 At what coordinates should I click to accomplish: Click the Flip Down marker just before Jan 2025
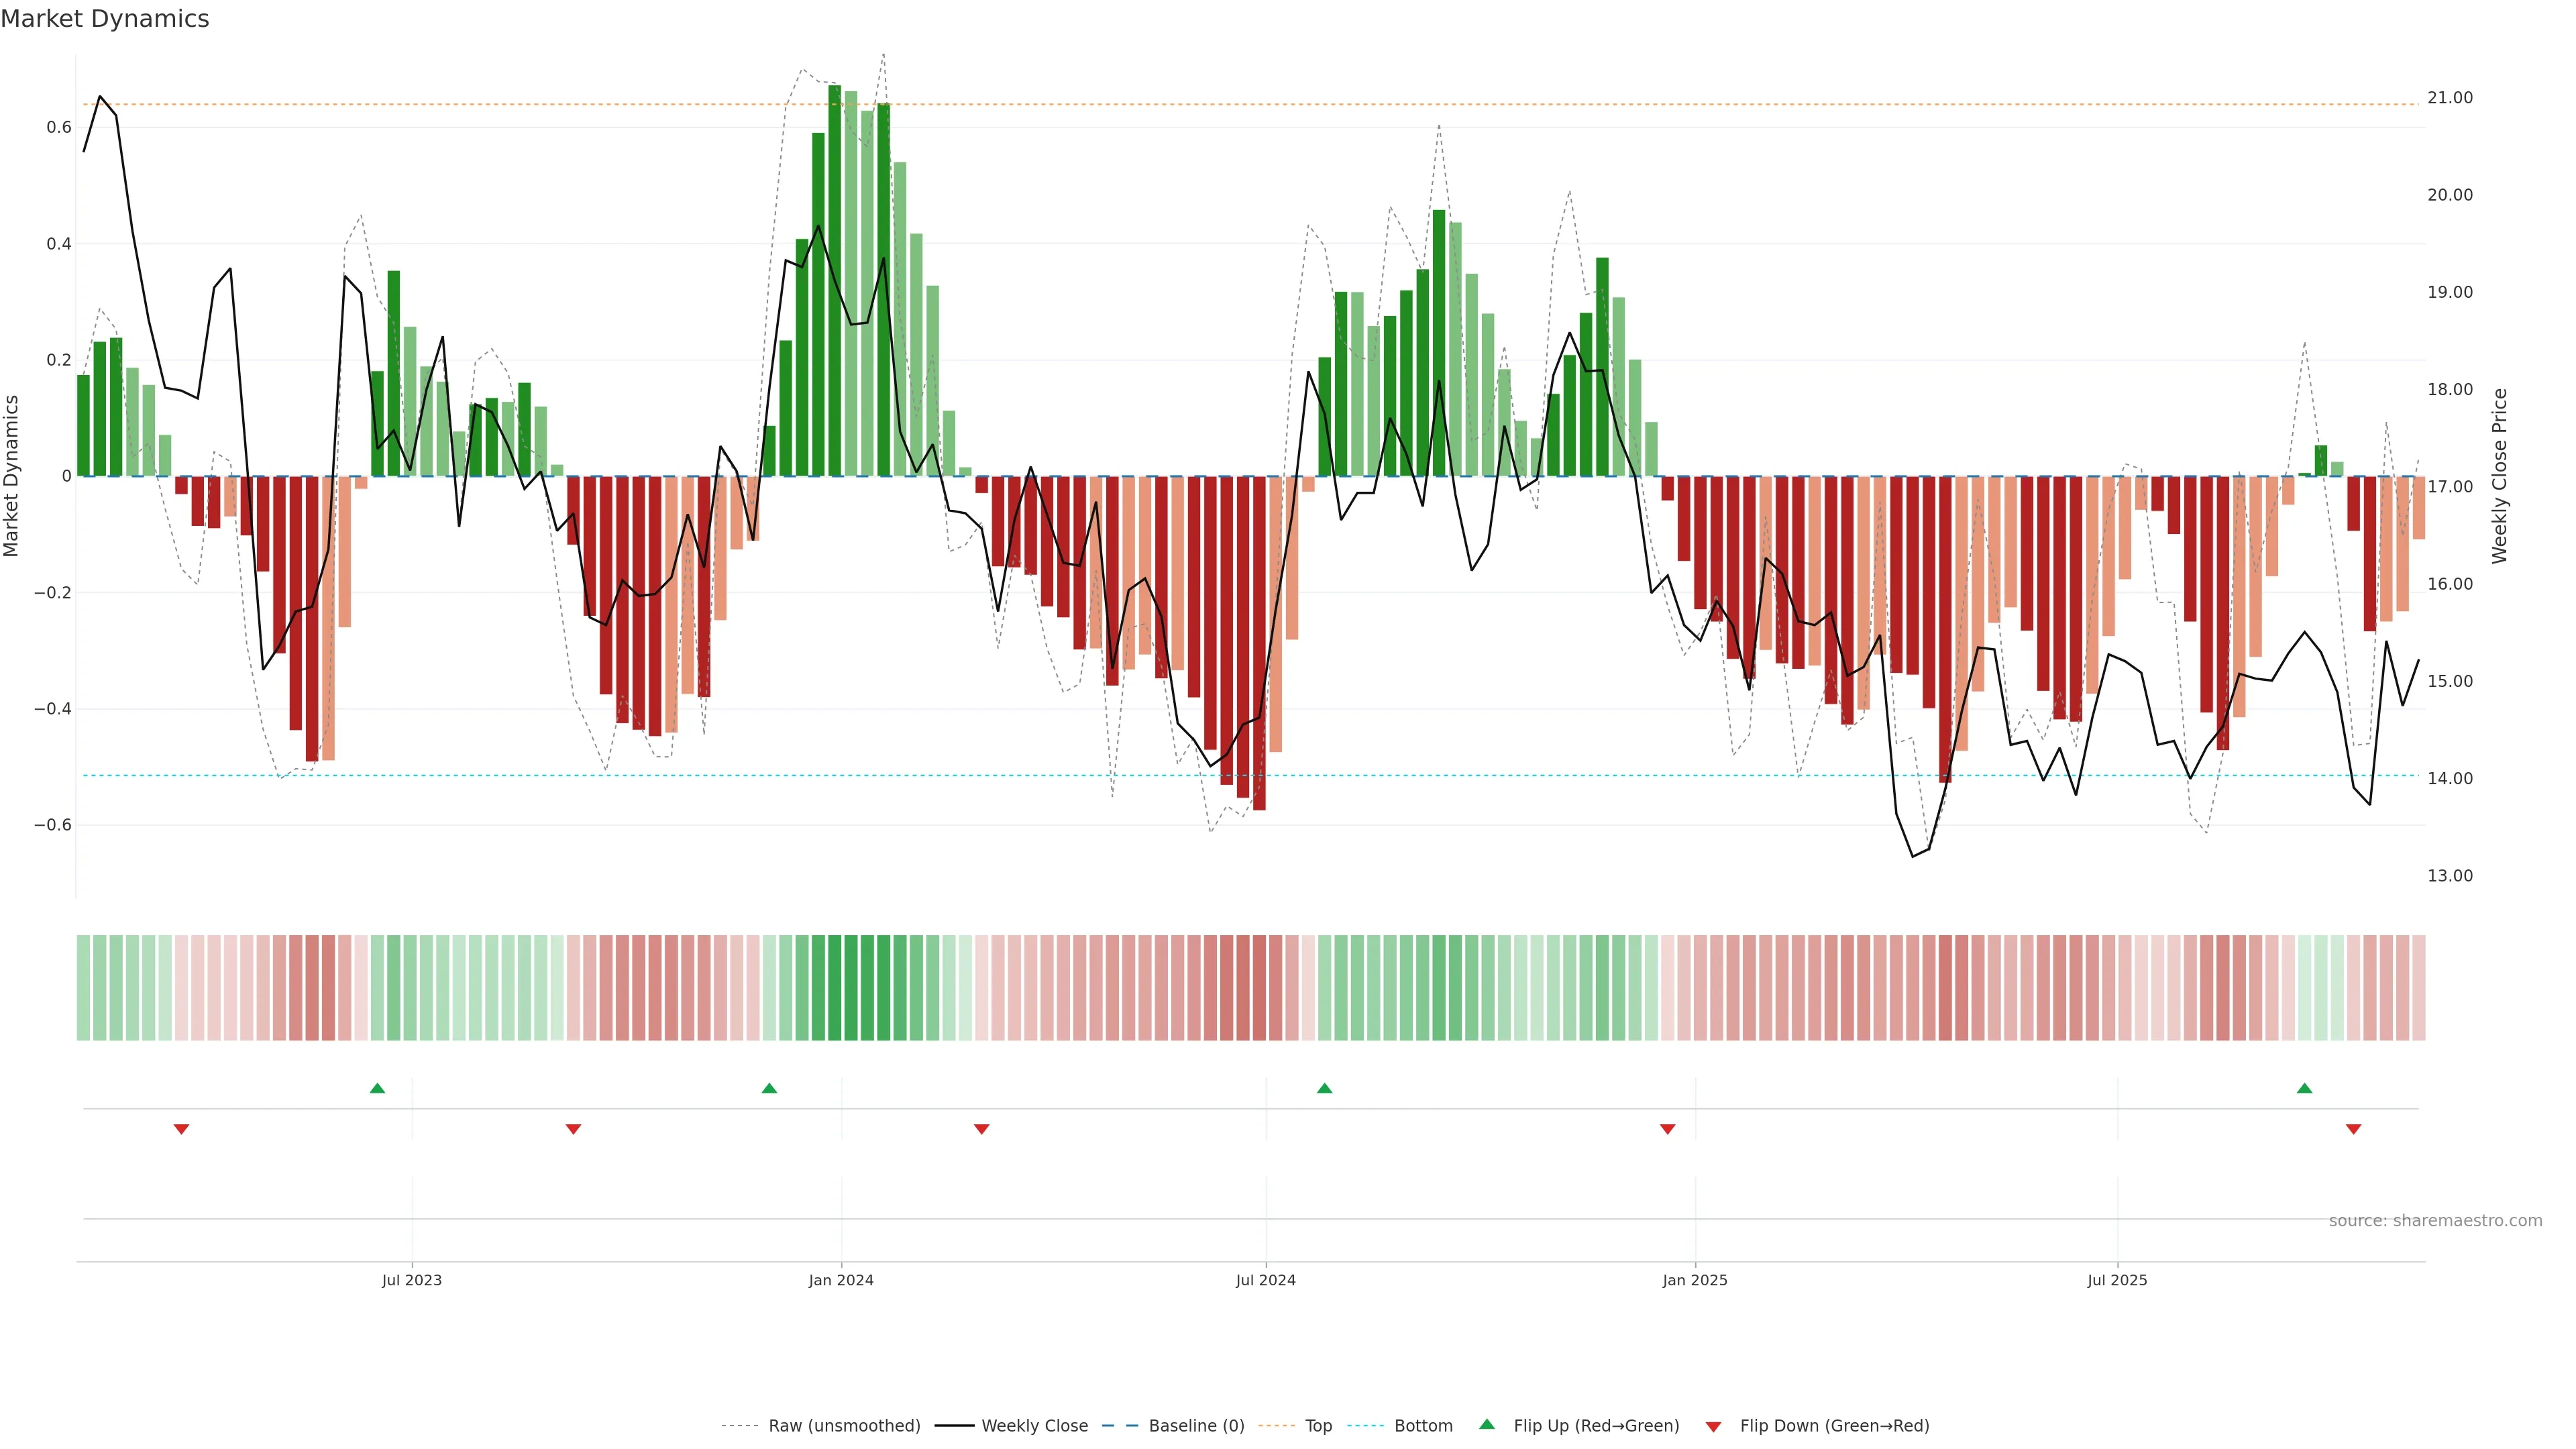[1667, 1129]
